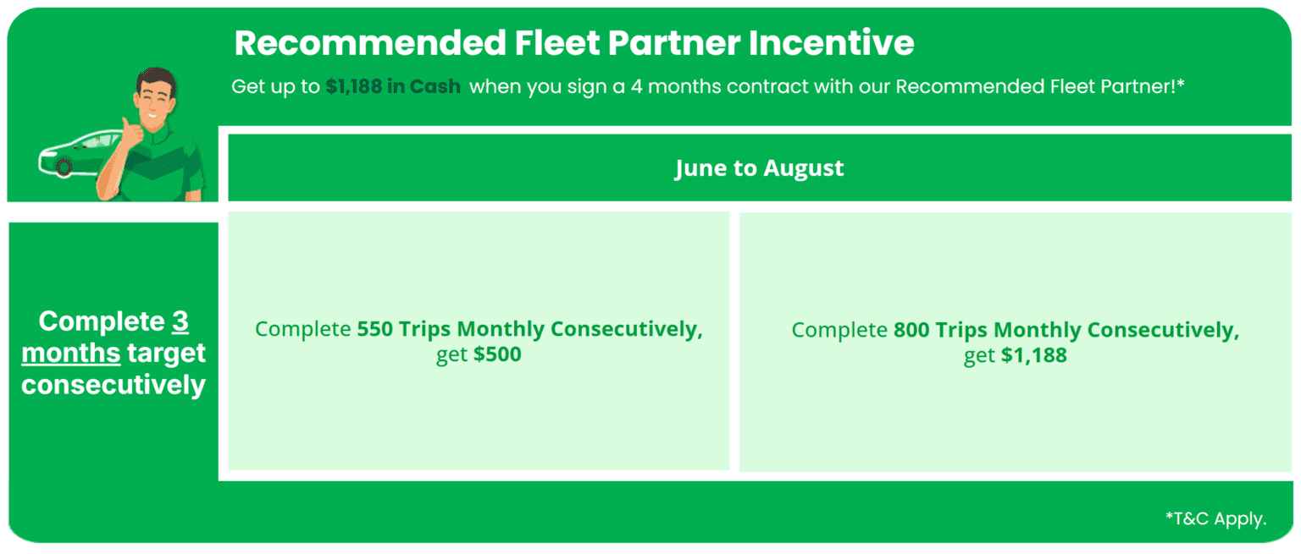
Task: Select the 800 Trips Monthly offer cell
Action: [x=1016, y=342]
